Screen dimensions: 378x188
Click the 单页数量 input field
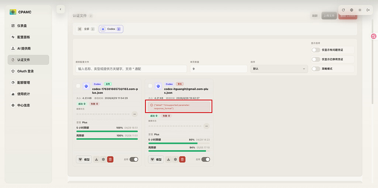click(x=219, y=69)
